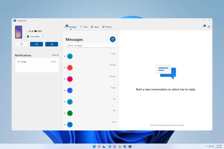
Task: Open the conversation dated Friday
Action: [91, 90]
